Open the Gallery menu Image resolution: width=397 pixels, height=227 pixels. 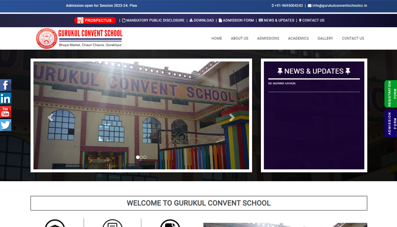(326, 38)
